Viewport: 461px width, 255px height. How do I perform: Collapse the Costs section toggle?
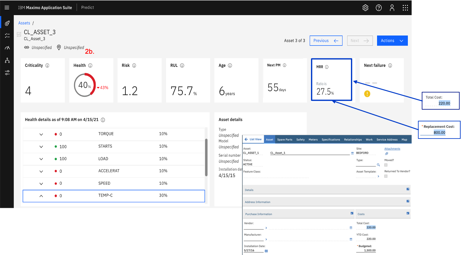408,213
